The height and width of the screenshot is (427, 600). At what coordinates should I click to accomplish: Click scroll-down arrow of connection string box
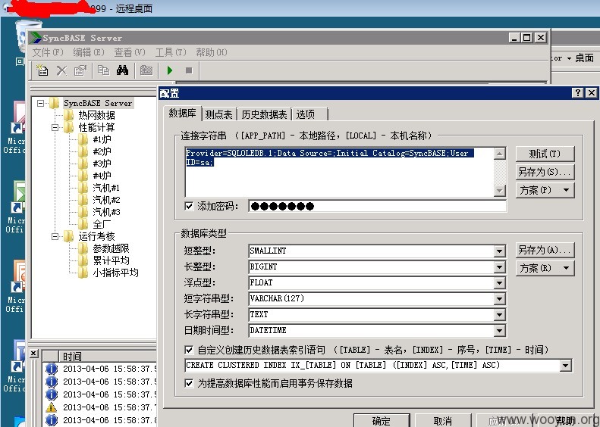coord(499,190)
